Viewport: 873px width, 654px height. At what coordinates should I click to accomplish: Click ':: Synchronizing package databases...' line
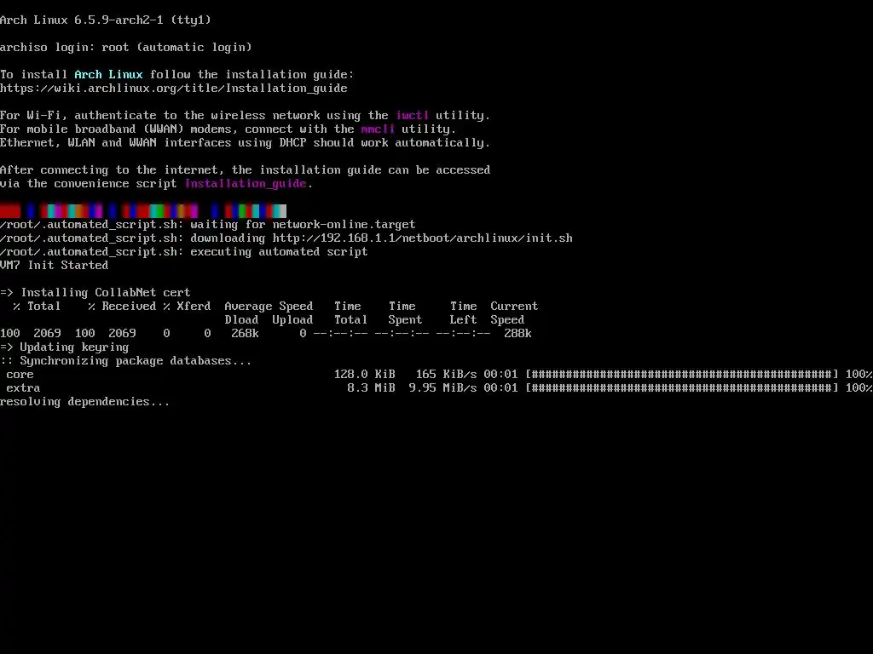[x=126, y=361]
